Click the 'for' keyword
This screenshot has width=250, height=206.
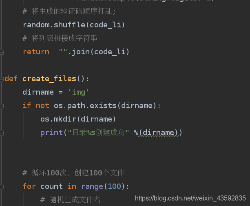[29, 186]
